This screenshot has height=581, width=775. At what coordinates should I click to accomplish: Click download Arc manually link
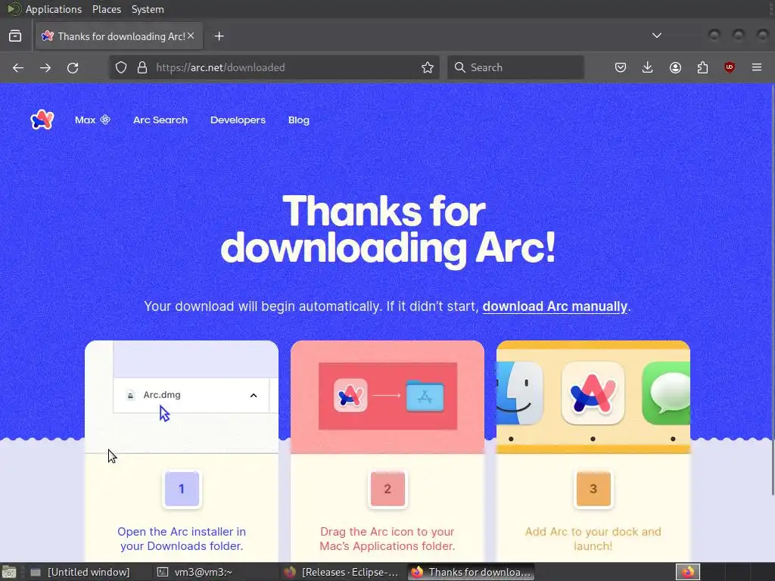555,306
